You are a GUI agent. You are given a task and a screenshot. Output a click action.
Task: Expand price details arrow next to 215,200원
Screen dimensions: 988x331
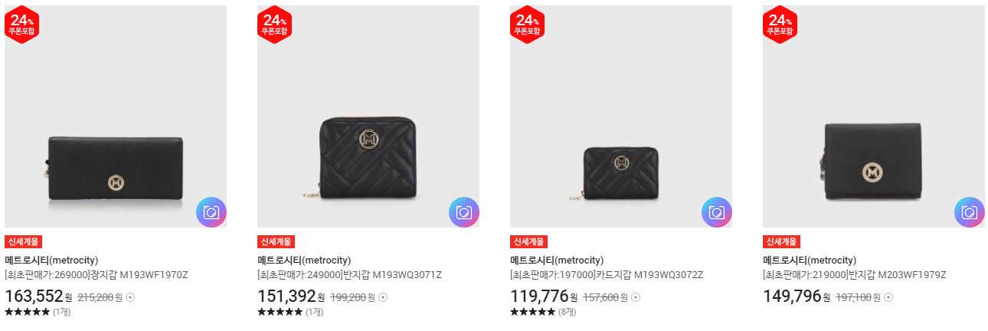click(x=130, y=297)
